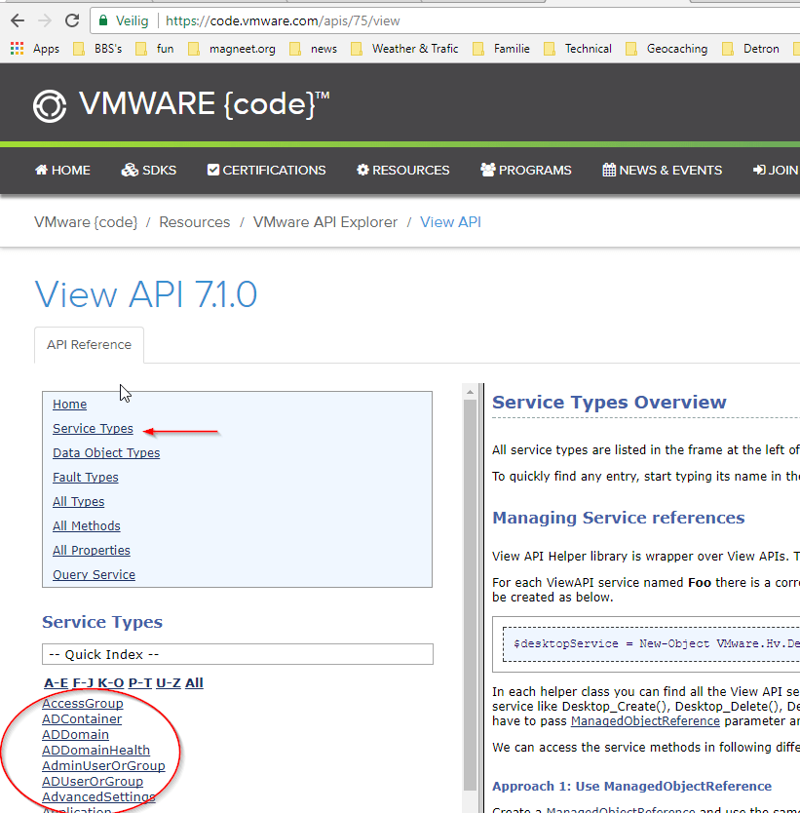Click the browser back arrow

(18, 20)
